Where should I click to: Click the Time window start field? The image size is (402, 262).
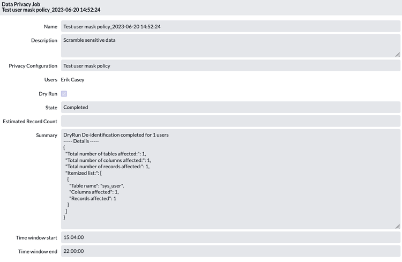click(230, 237)
